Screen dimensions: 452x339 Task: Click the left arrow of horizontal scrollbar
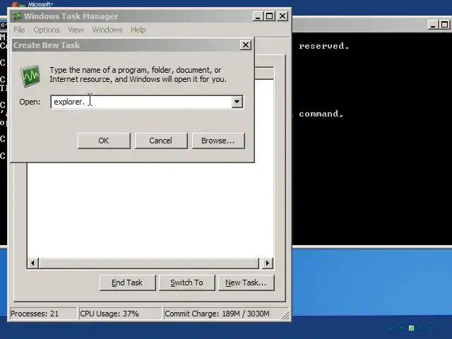pos(33,263)
